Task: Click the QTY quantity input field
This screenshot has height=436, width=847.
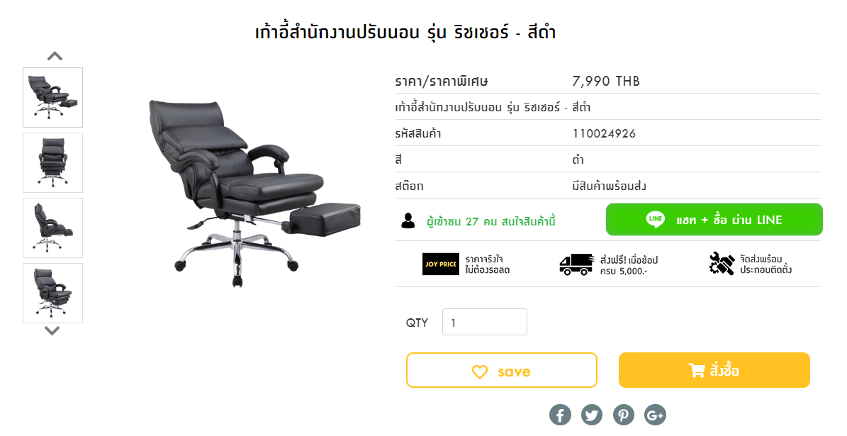Action: click(485, 322)
